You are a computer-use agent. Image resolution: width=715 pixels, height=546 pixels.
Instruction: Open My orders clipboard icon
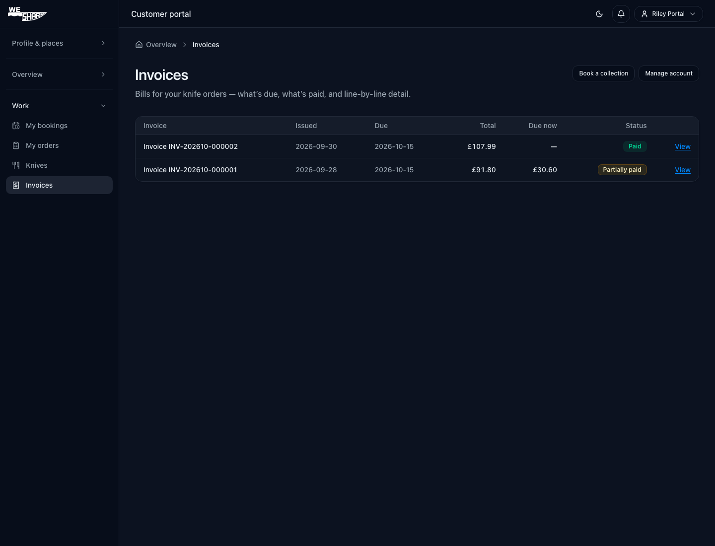click(x=16, y=145)
